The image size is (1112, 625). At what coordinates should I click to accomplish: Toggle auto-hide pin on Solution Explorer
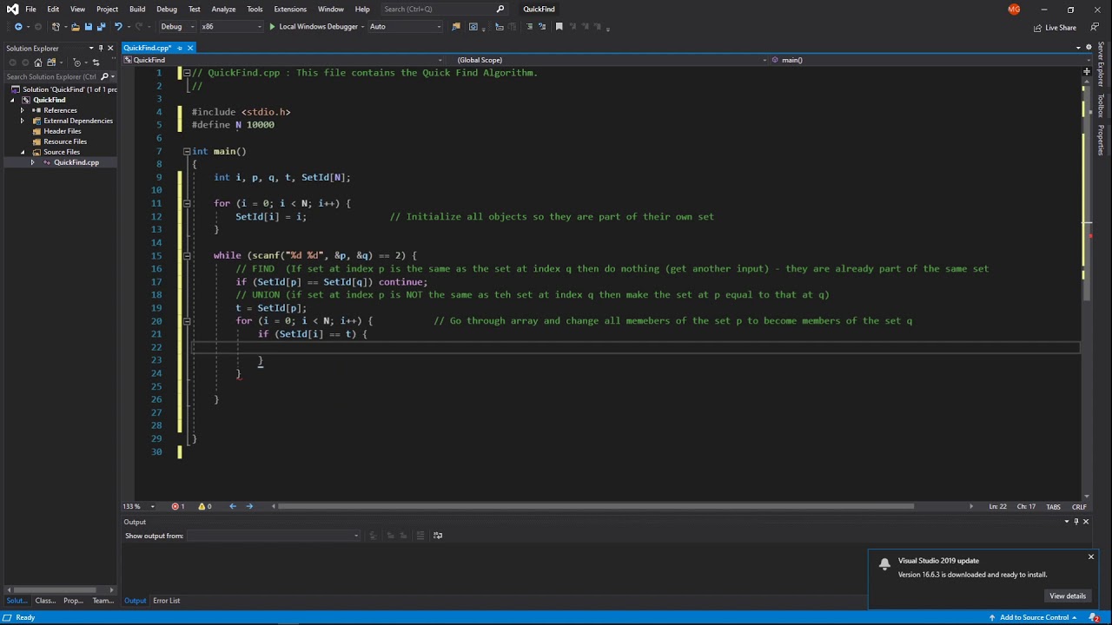pos(101,49)
